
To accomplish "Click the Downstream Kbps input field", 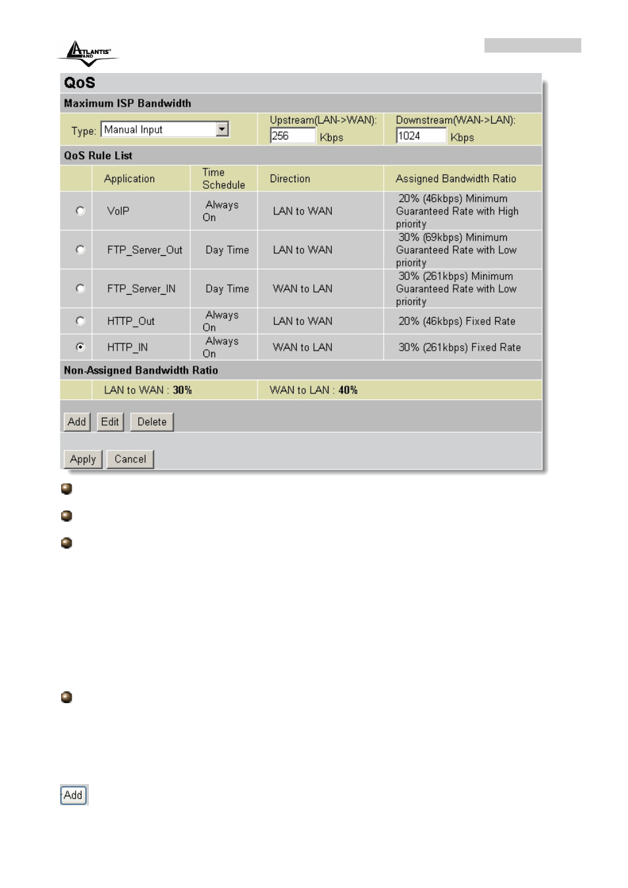I will pyautogui.click(x=421, y=136).
